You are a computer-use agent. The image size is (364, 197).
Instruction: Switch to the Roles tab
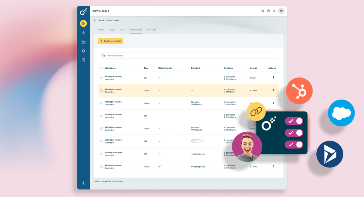pyautogui.click(x=123, y=30)
